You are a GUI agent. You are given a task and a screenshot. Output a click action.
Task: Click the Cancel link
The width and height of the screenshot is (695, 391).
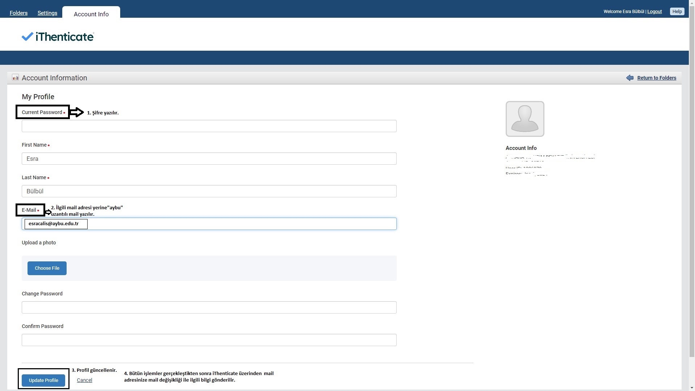(84, 380)
